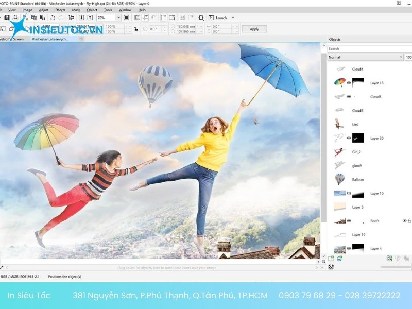The width and height of the screenshot is (412, 309).
Task: Click the Apply button in the property bar
Action: (254, 29)
